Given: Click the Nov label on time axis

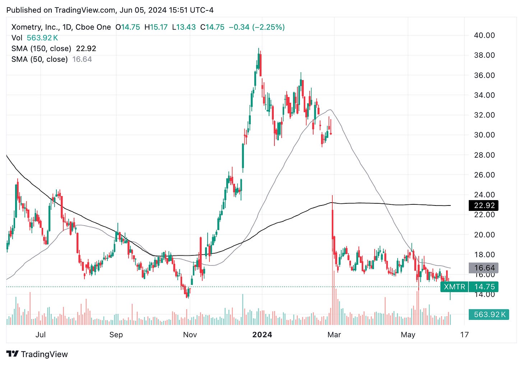Looking at the screenshot, I should [190, 335].
